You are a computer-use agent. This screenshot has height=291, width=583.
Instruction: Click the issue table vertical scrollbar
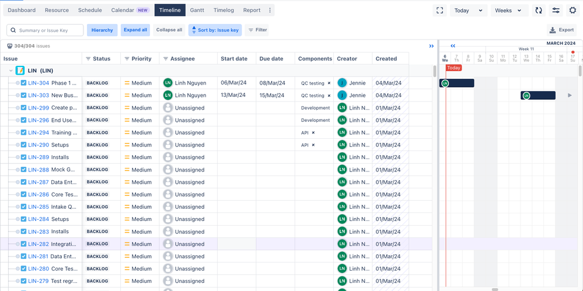435,71
